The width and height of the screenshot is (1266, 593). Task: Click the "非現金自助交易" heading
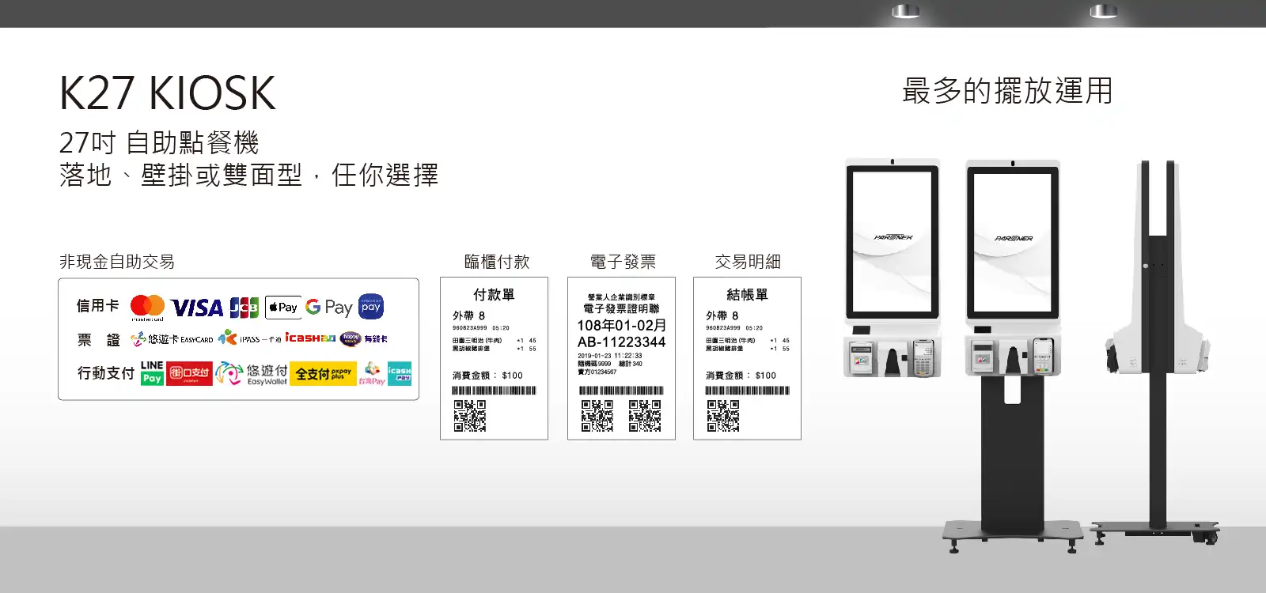(117, 262)
